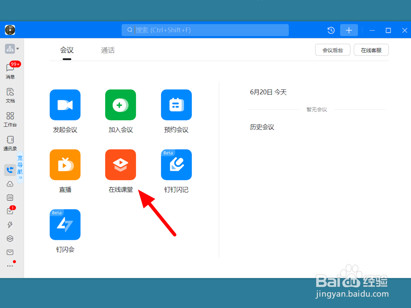
Task: Open the calendar sidebar icon
Action: pos(10,197)
